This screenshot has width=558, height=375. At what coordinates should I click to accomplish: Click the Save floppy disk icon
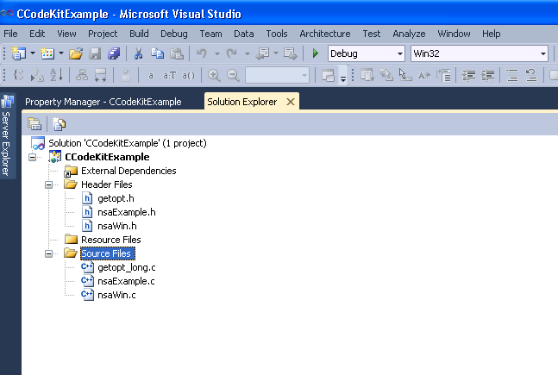pyautogui.click(x=95, y=53)
